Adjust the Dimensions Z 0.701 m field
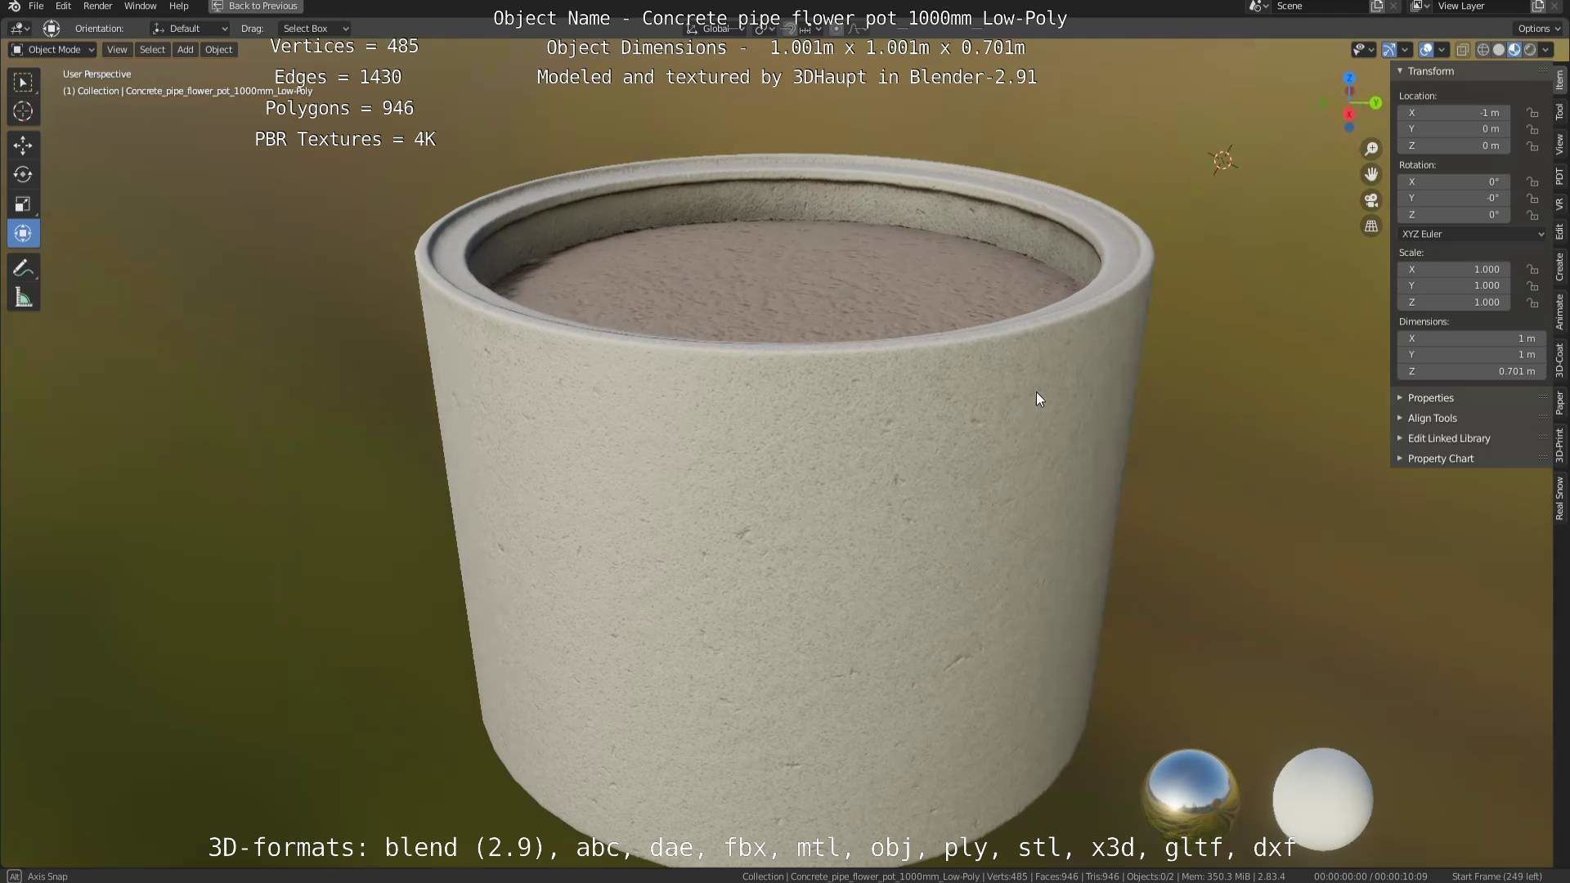Image resolution: width=1570 pixels, height=883 pixels. point(1472,371)
